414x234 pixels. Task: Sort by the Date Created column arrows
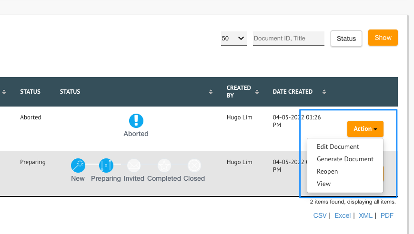[324, 92]
